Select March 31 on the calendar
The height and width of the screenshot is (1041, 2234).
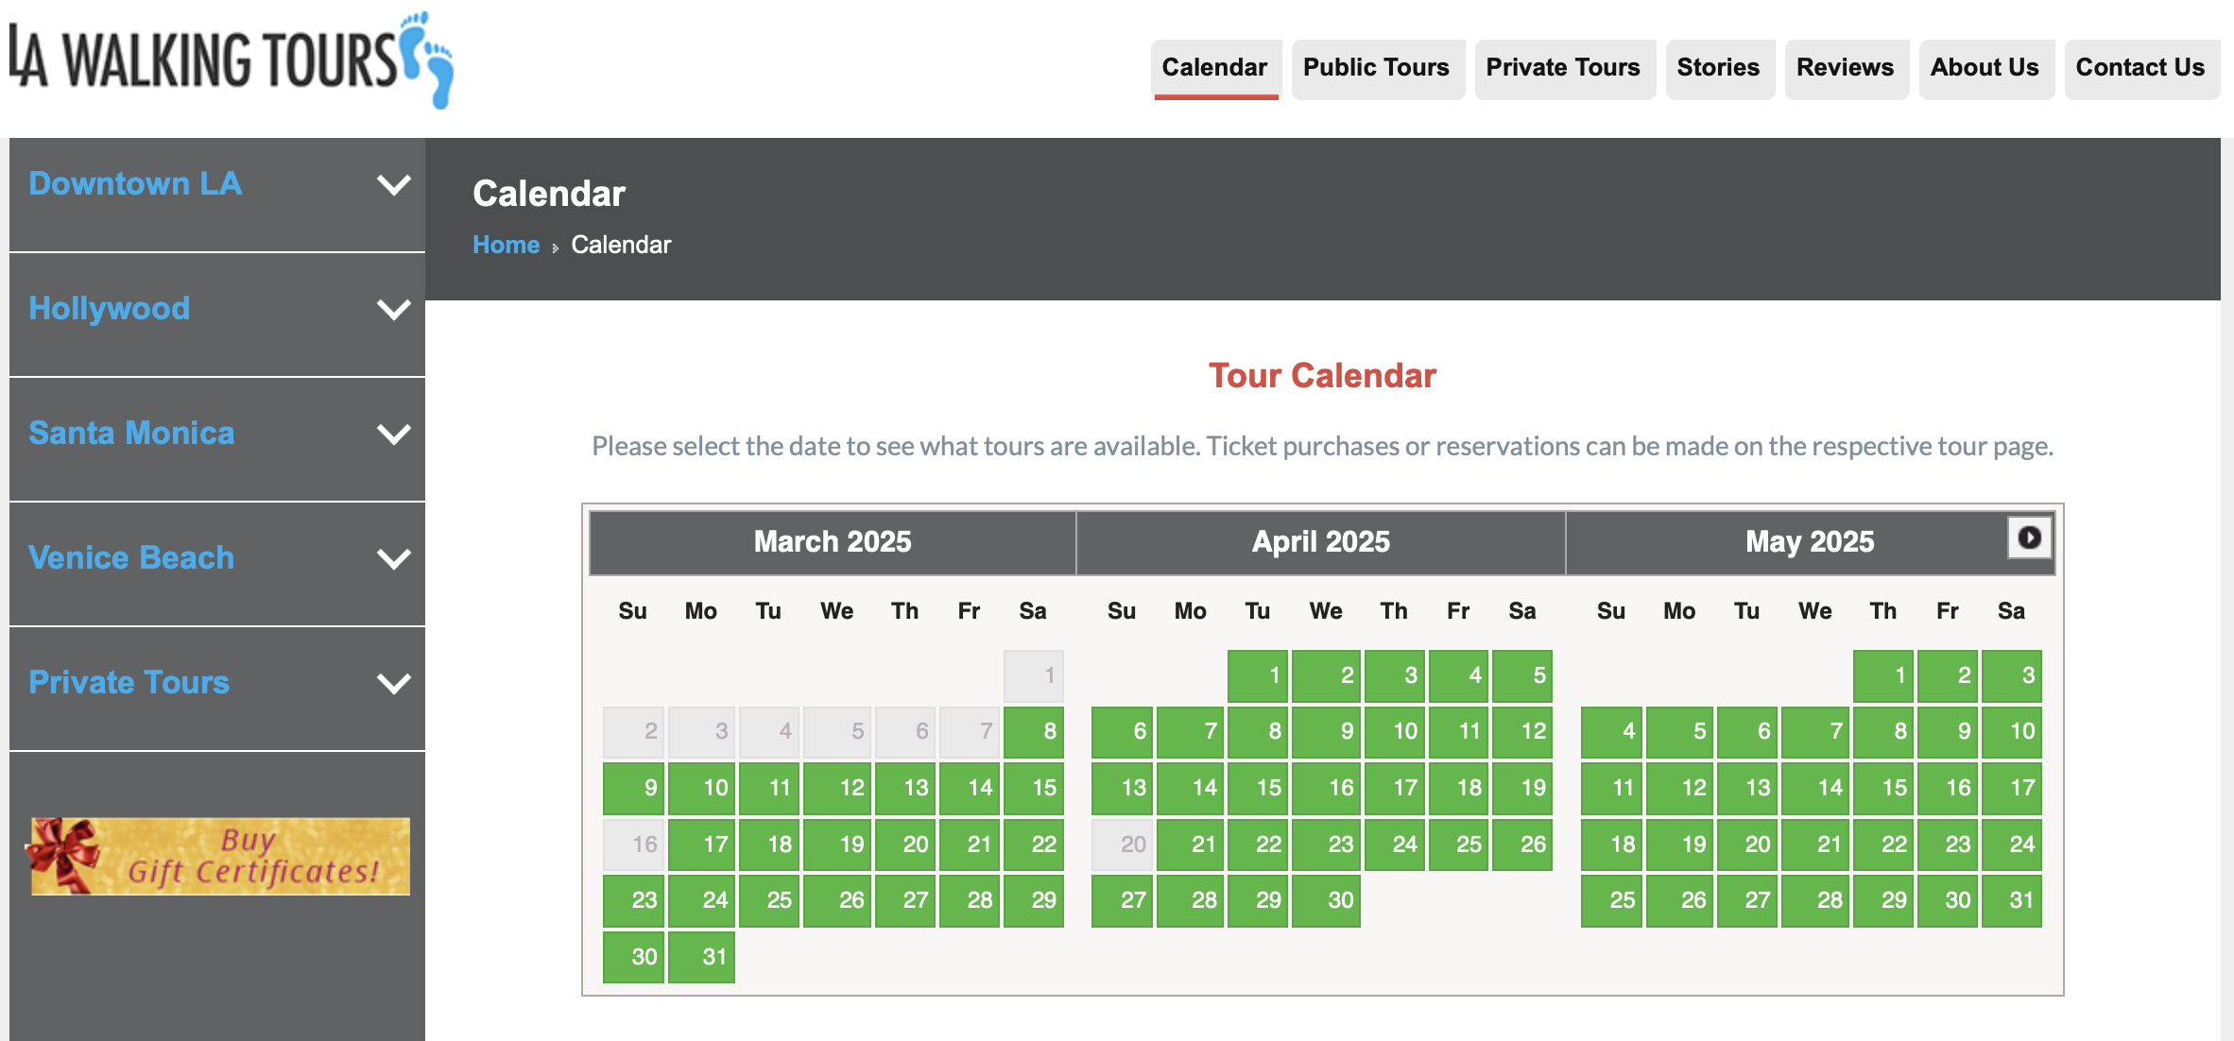click(701, 957)
